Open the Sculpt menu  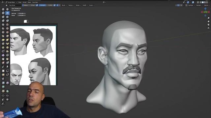(24, 2)
